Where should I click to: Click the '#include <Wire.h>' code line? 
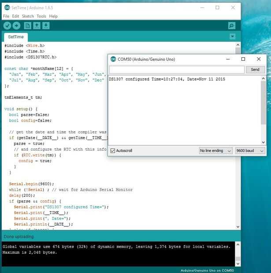(25, 46)
